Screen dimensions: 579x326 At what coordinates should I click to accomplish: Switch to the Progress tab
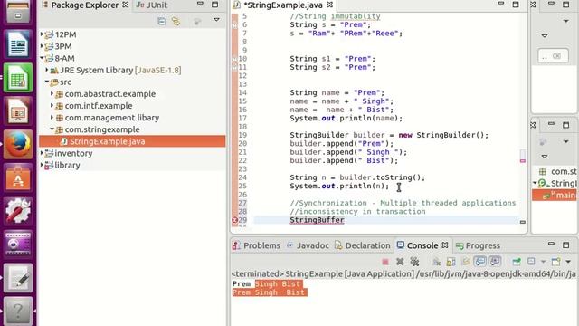click(x=479, y=245)
